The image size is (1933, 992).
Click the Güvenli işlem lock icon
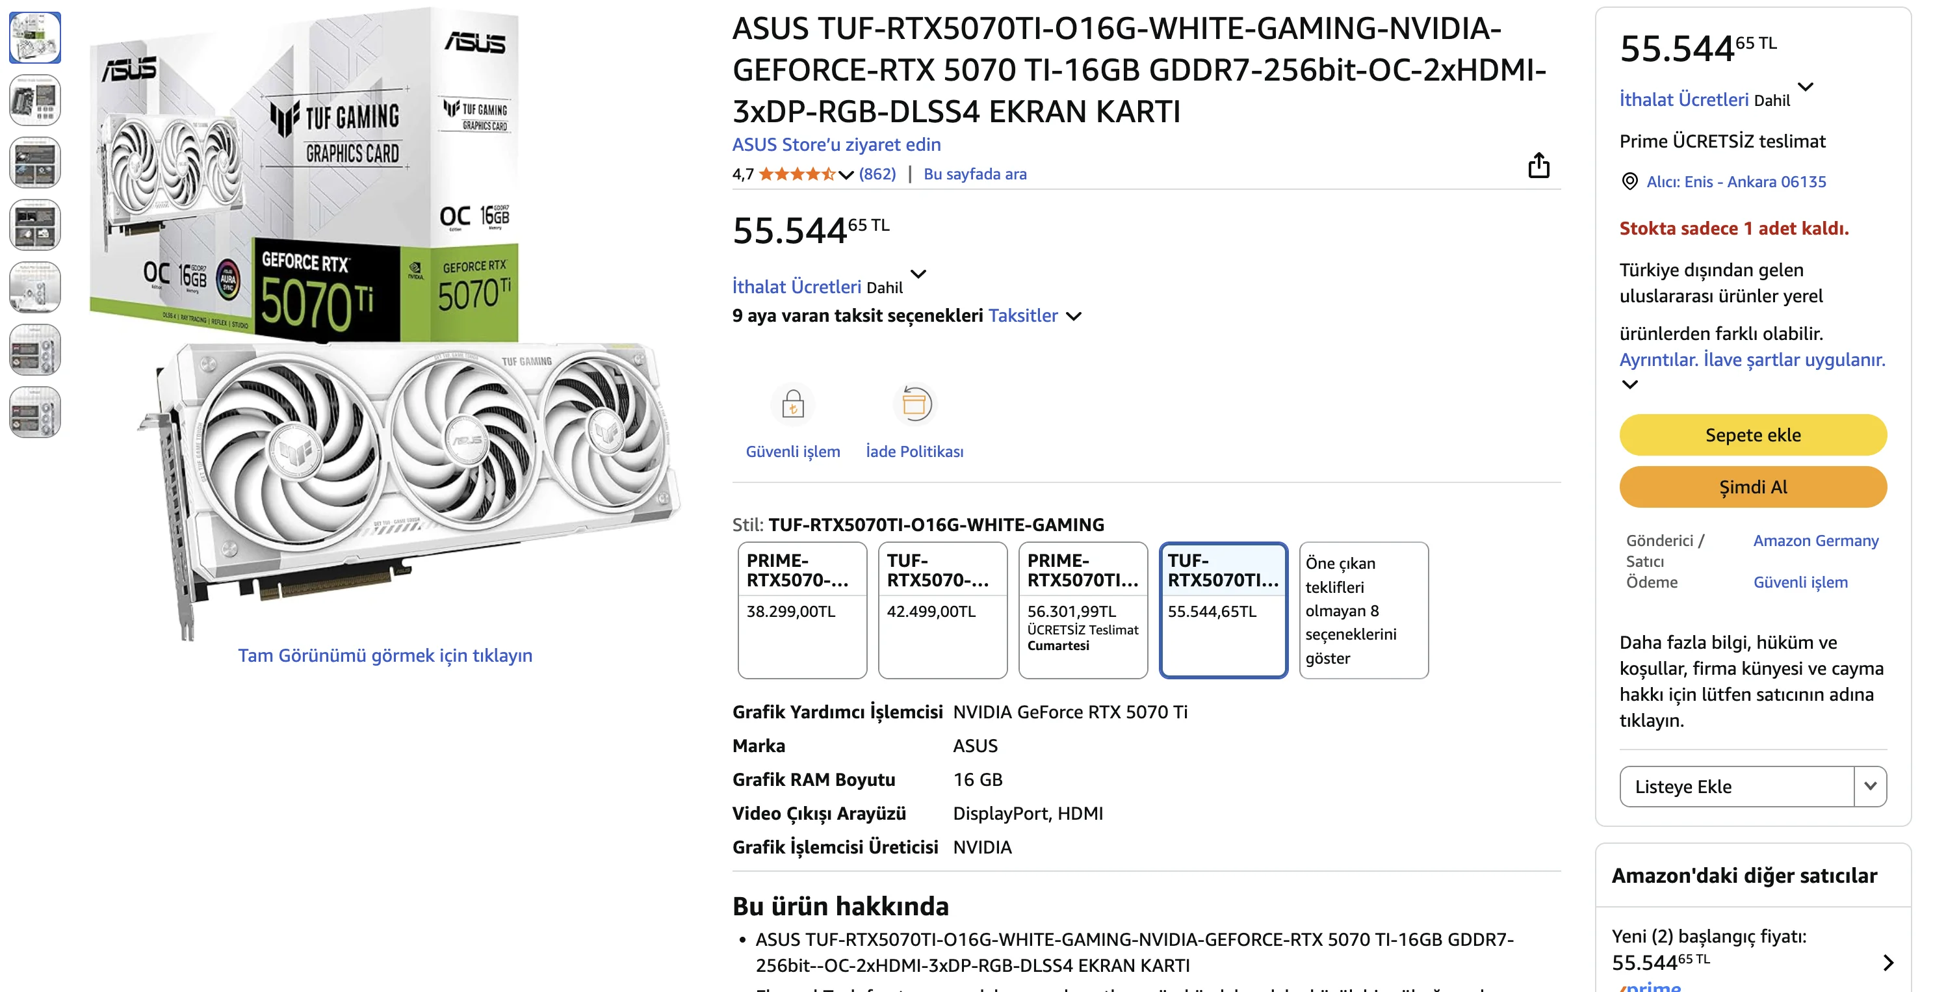(x=792, y=404)
